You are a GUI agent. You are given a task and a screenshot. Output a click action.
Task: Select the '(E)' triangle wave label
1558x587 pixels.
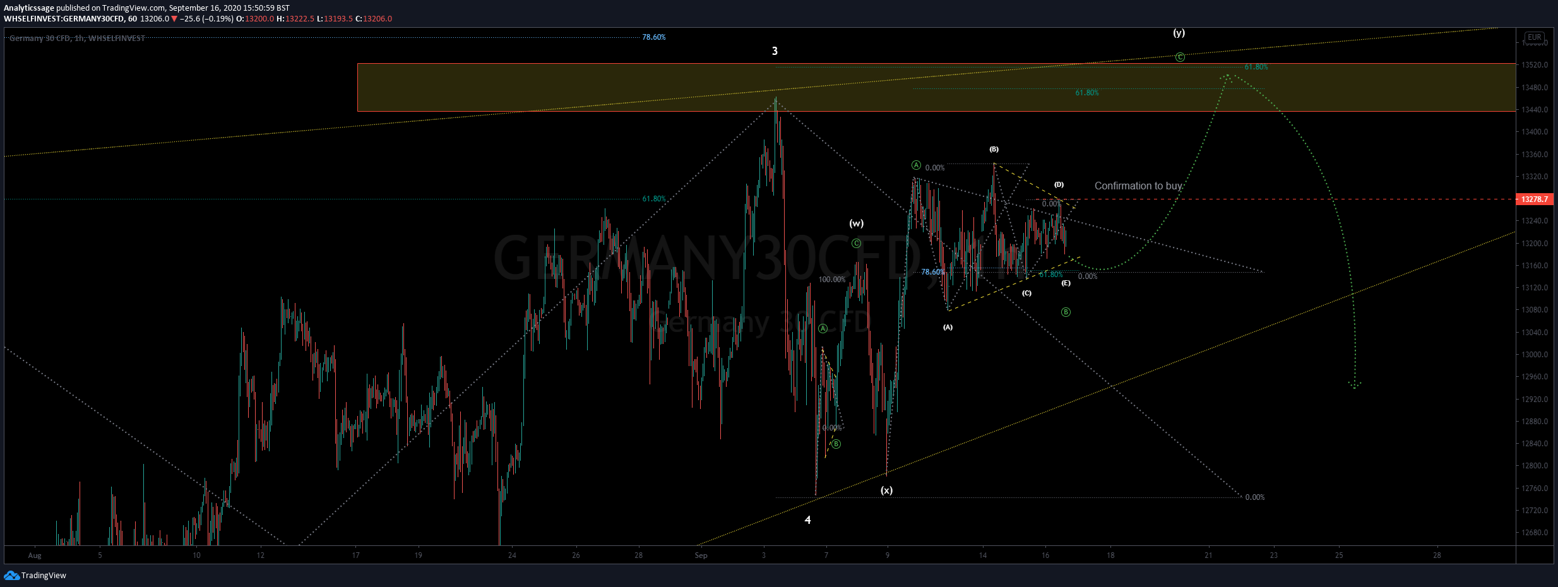pos(1066,283)
